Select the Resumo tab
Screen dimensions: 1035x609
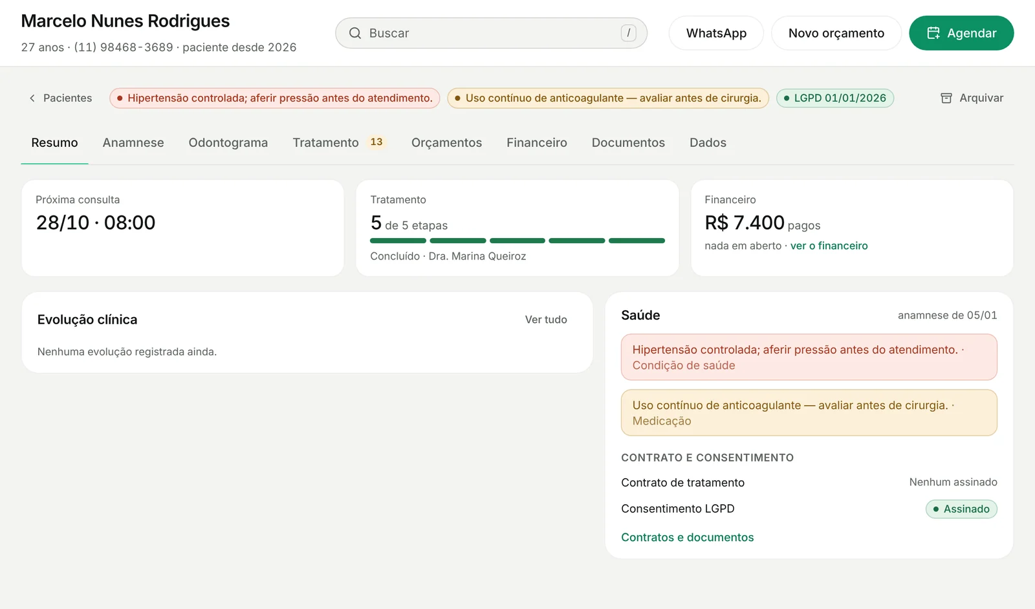pos(54,142)
